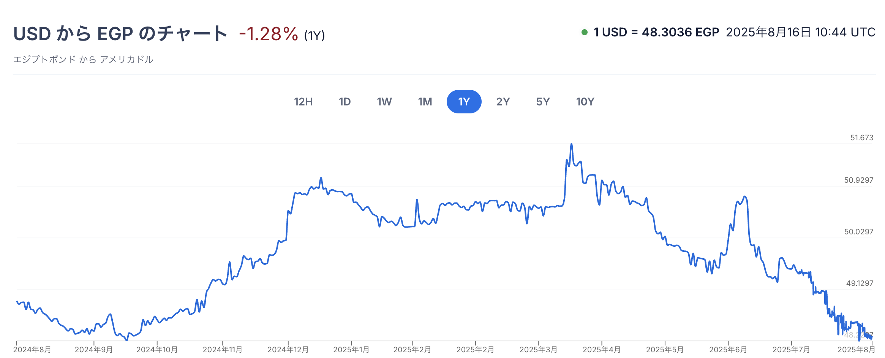
Task: Select the 1D time range
Action: [345, 102]
